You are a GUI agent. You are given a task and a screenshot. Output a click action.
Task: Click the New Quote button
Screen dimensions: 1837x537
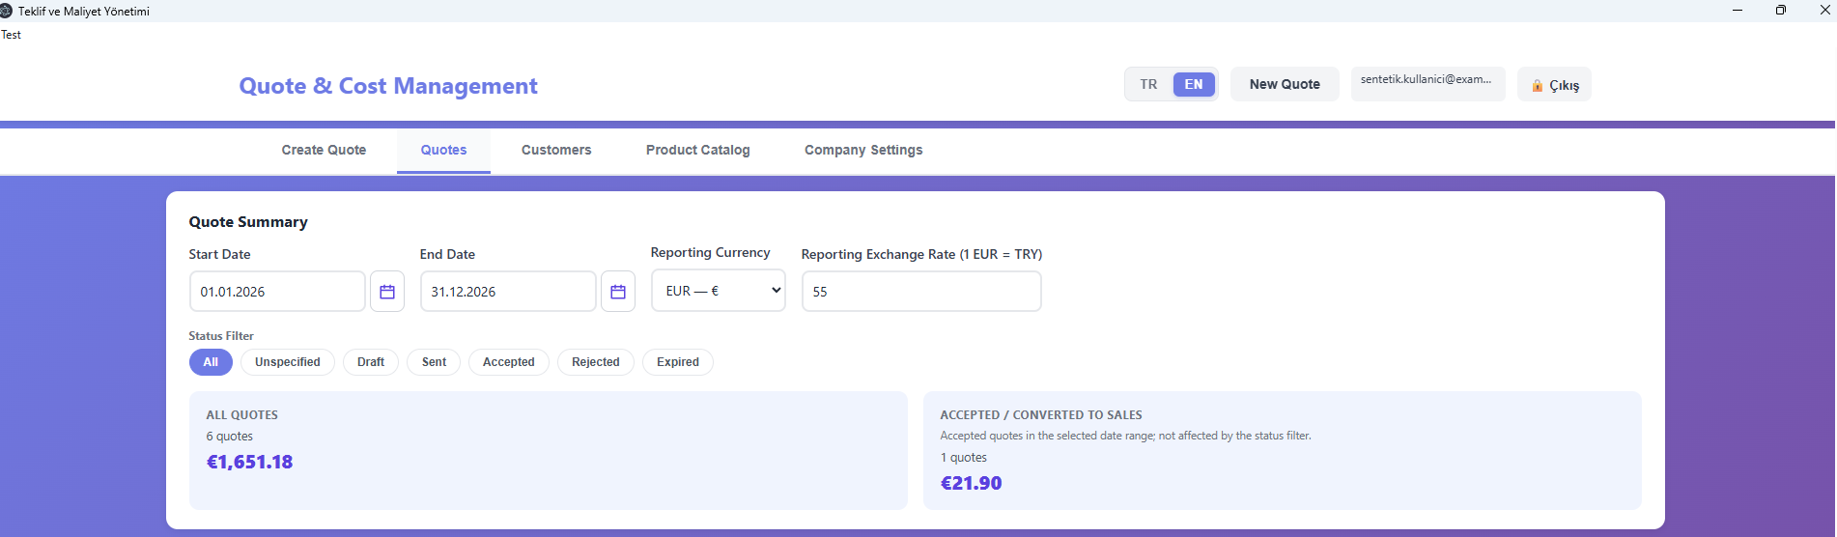(x=1285, y=84)
